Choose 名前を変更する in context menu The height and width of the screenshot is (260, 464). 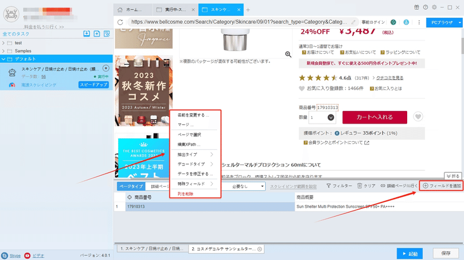[193, 115]
